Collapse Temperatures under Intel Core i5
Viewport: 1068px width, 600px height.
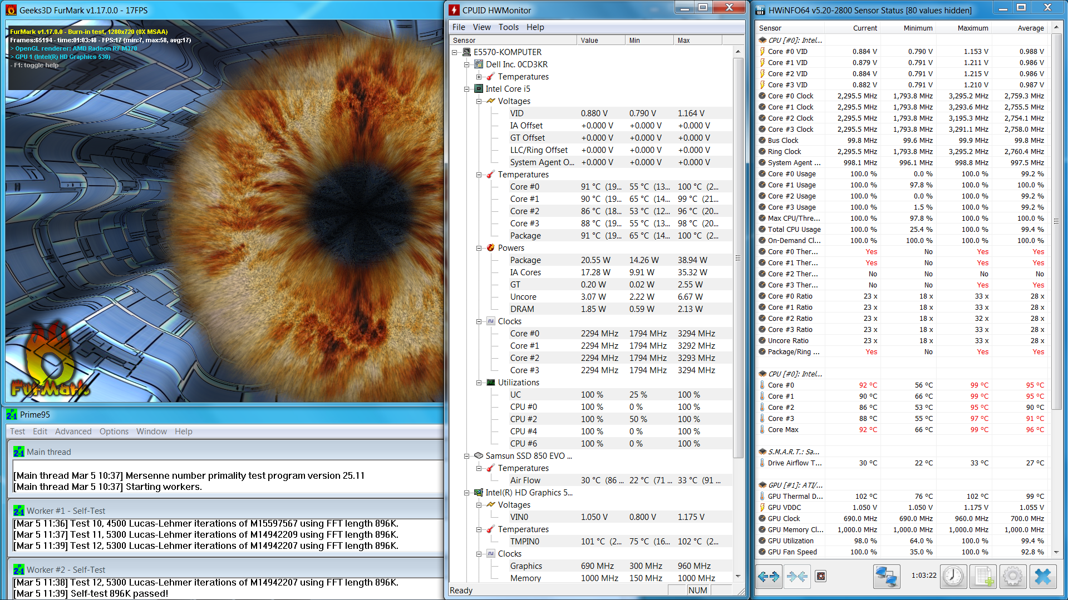point(479,175)
